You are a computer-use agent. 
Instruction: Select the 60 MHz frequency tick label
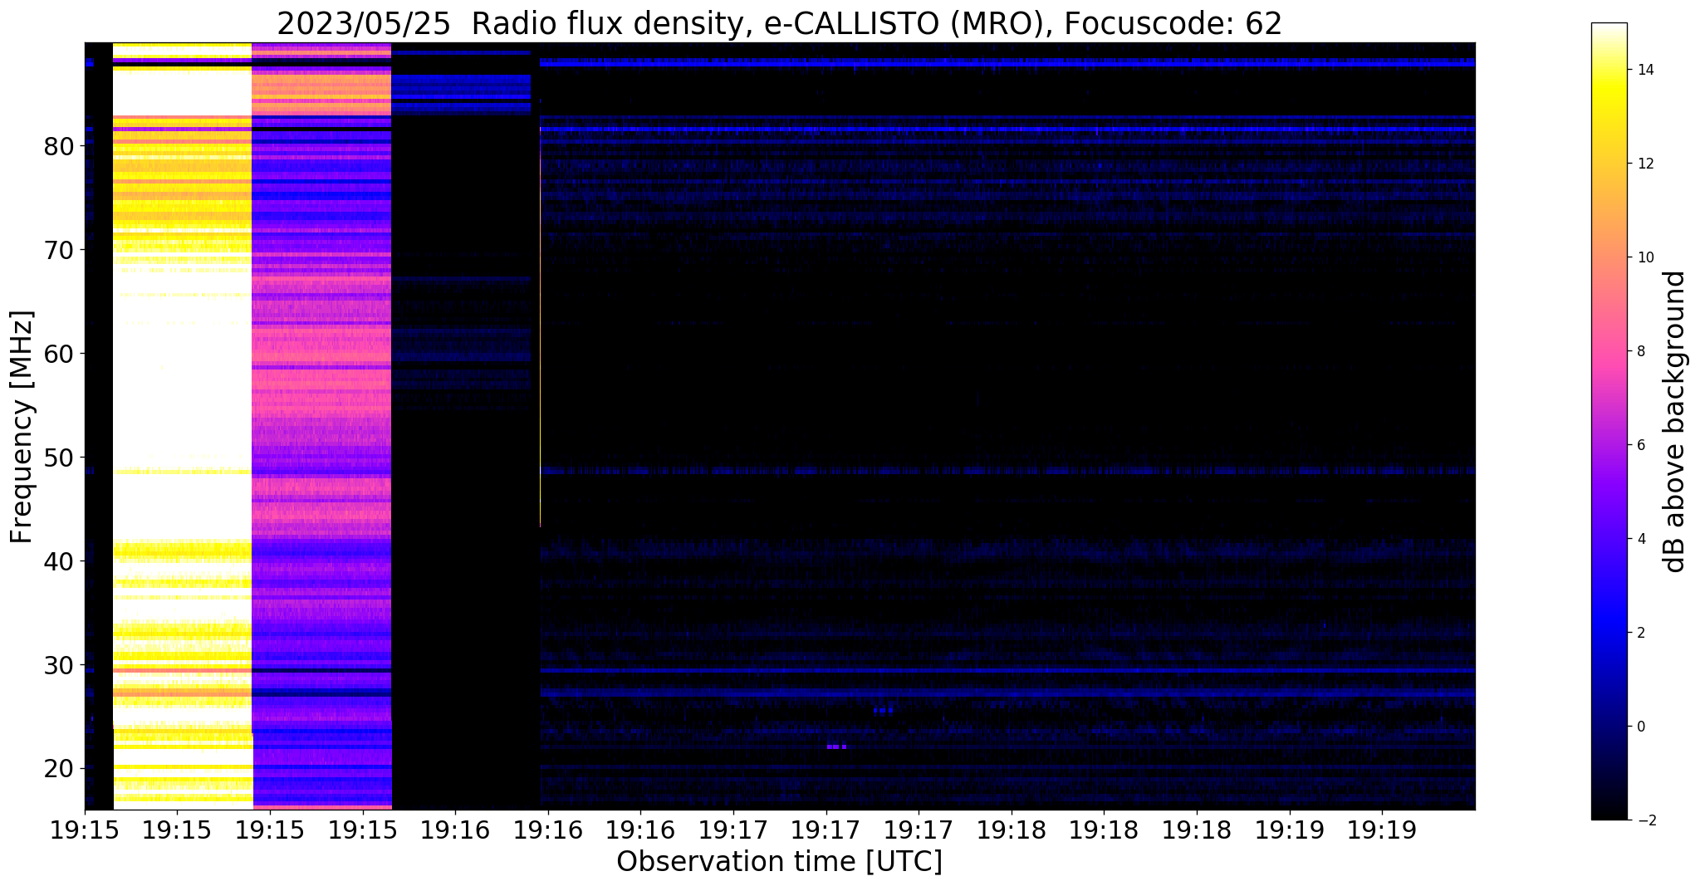[59, 355]
